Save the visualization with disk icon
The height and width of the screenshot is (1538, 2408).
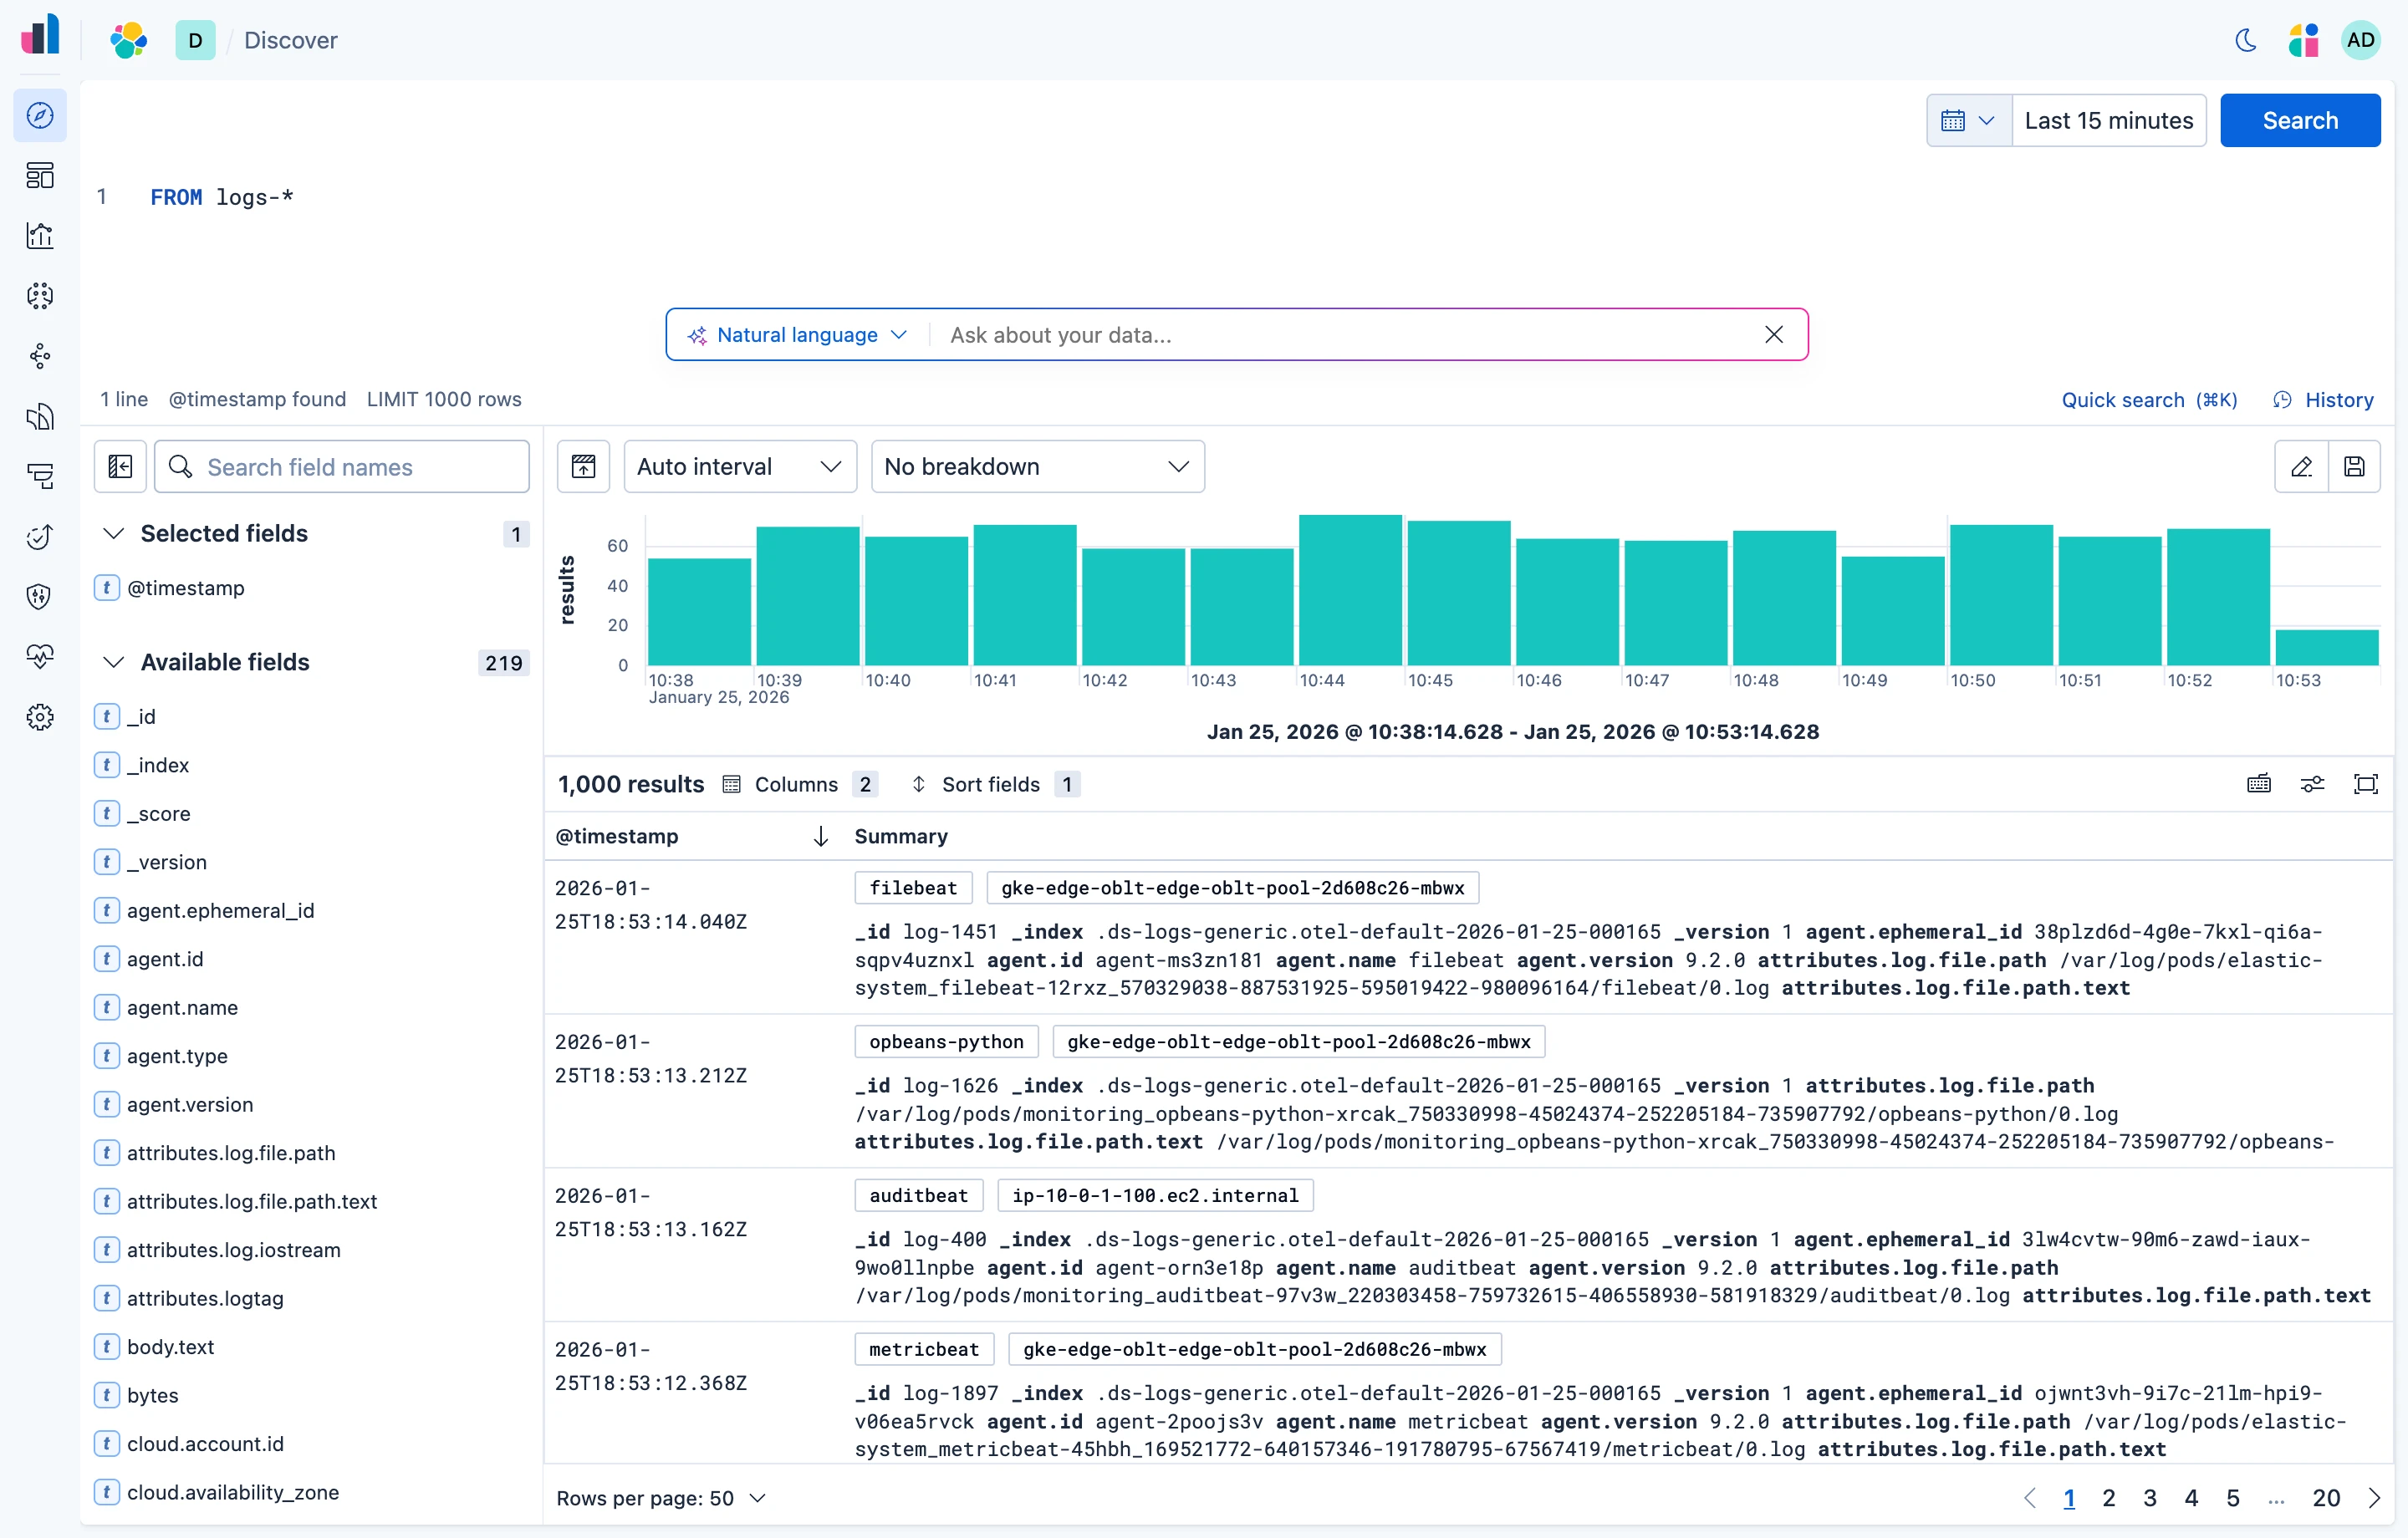tap(2354, 467)
